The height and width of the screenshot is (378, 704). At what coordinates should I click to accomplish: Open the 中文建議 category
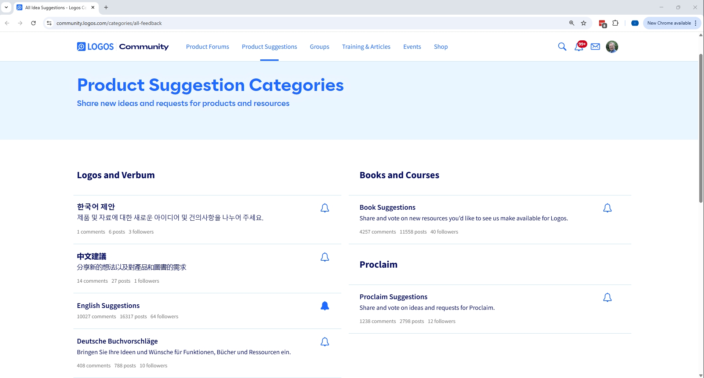coord(91,256)
